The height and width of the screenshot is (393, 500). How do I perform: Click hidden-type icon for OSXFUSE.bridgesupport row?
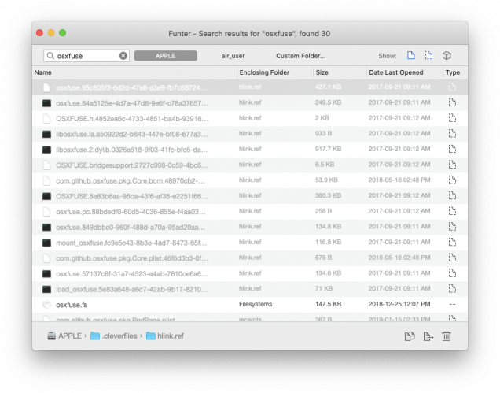click(x=452, y=165)
